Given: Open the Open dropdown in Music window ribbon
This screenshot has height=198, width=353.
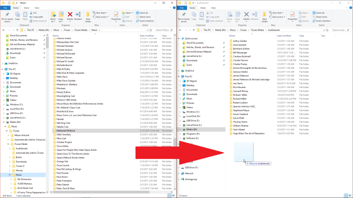Looking at the screenshot, I should tap(127, 13).
